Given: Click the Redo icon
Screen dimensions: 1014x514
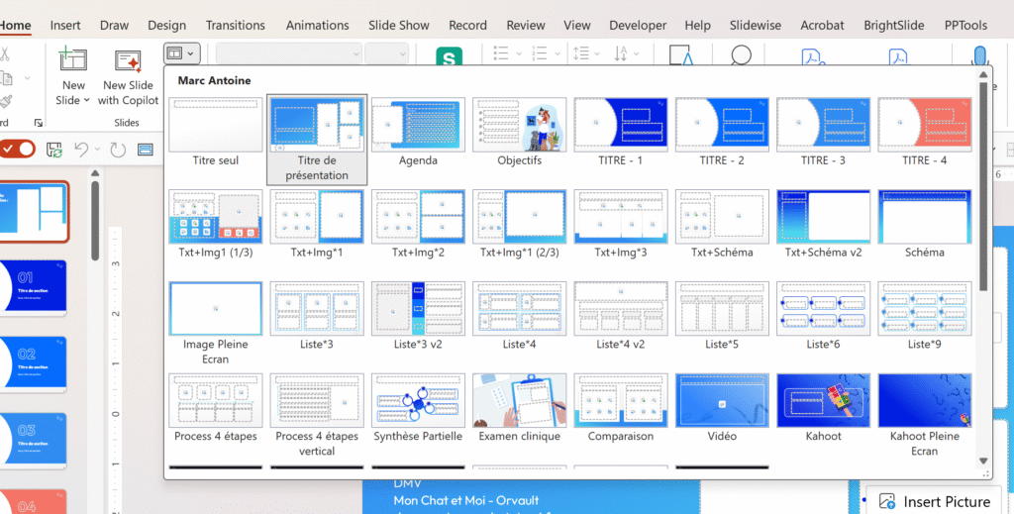Looking at the screenshot, I should pos(118,150).
